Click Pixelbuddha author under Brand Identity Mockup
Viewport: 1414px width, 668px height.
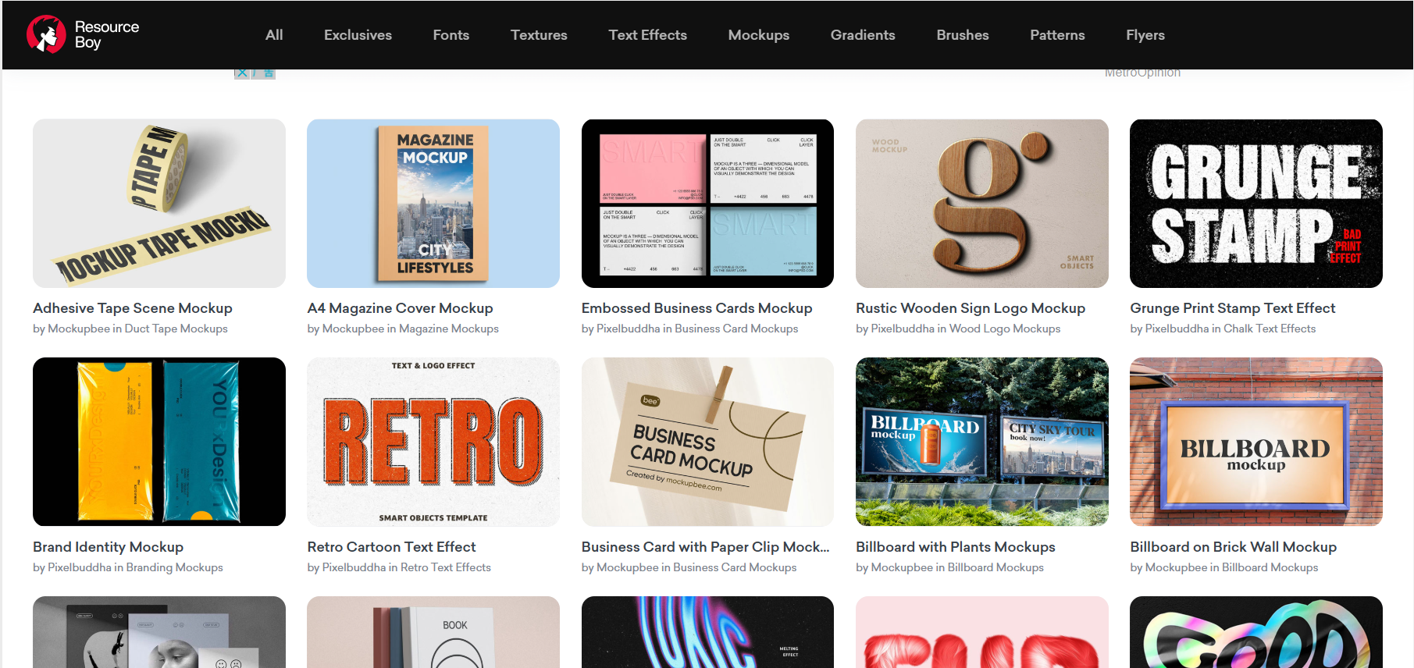[x=80, y=567]
